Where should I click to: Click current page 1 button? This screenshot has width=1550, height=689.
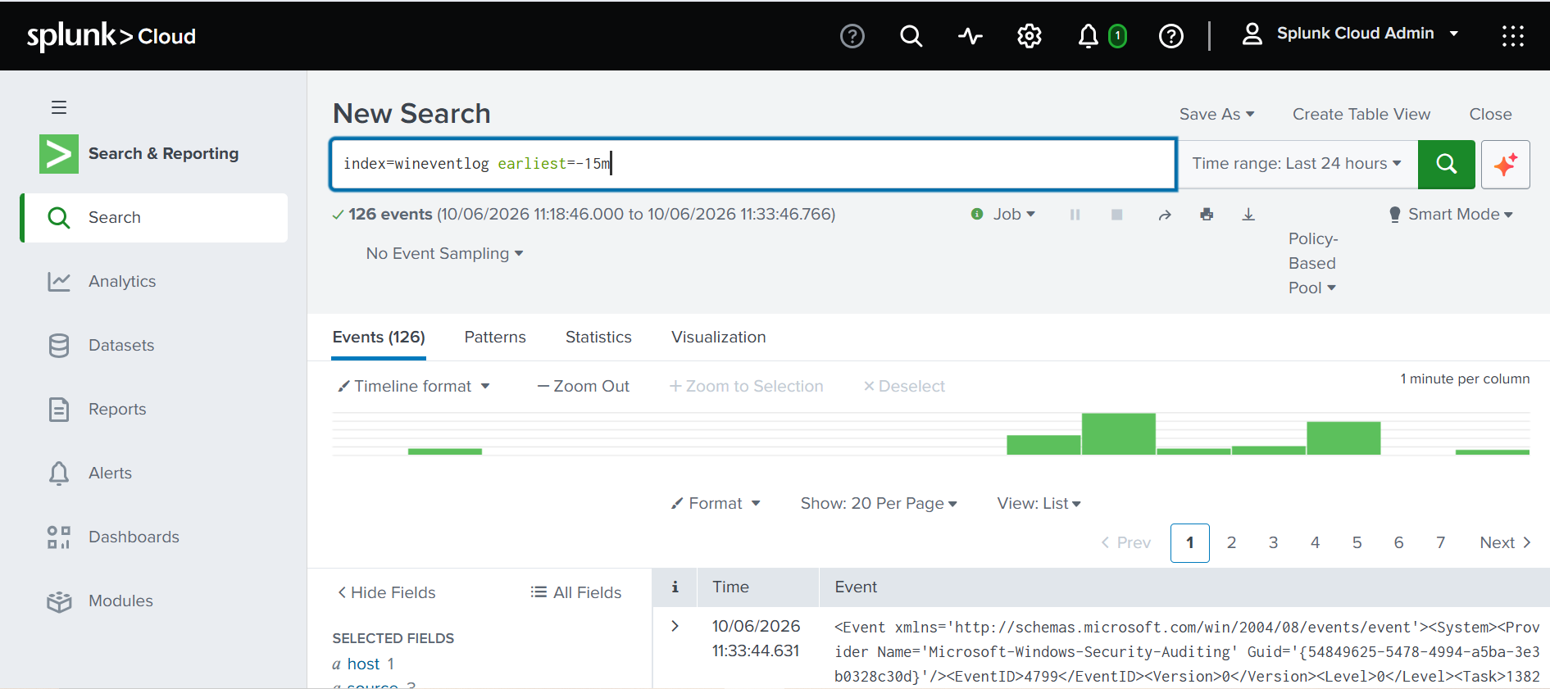[x=1190, y=542]
